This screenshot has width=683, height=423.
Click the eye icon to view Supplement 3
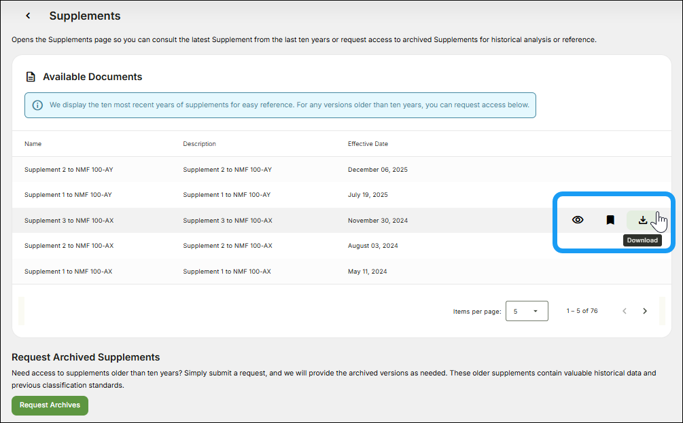click(578, 220)
